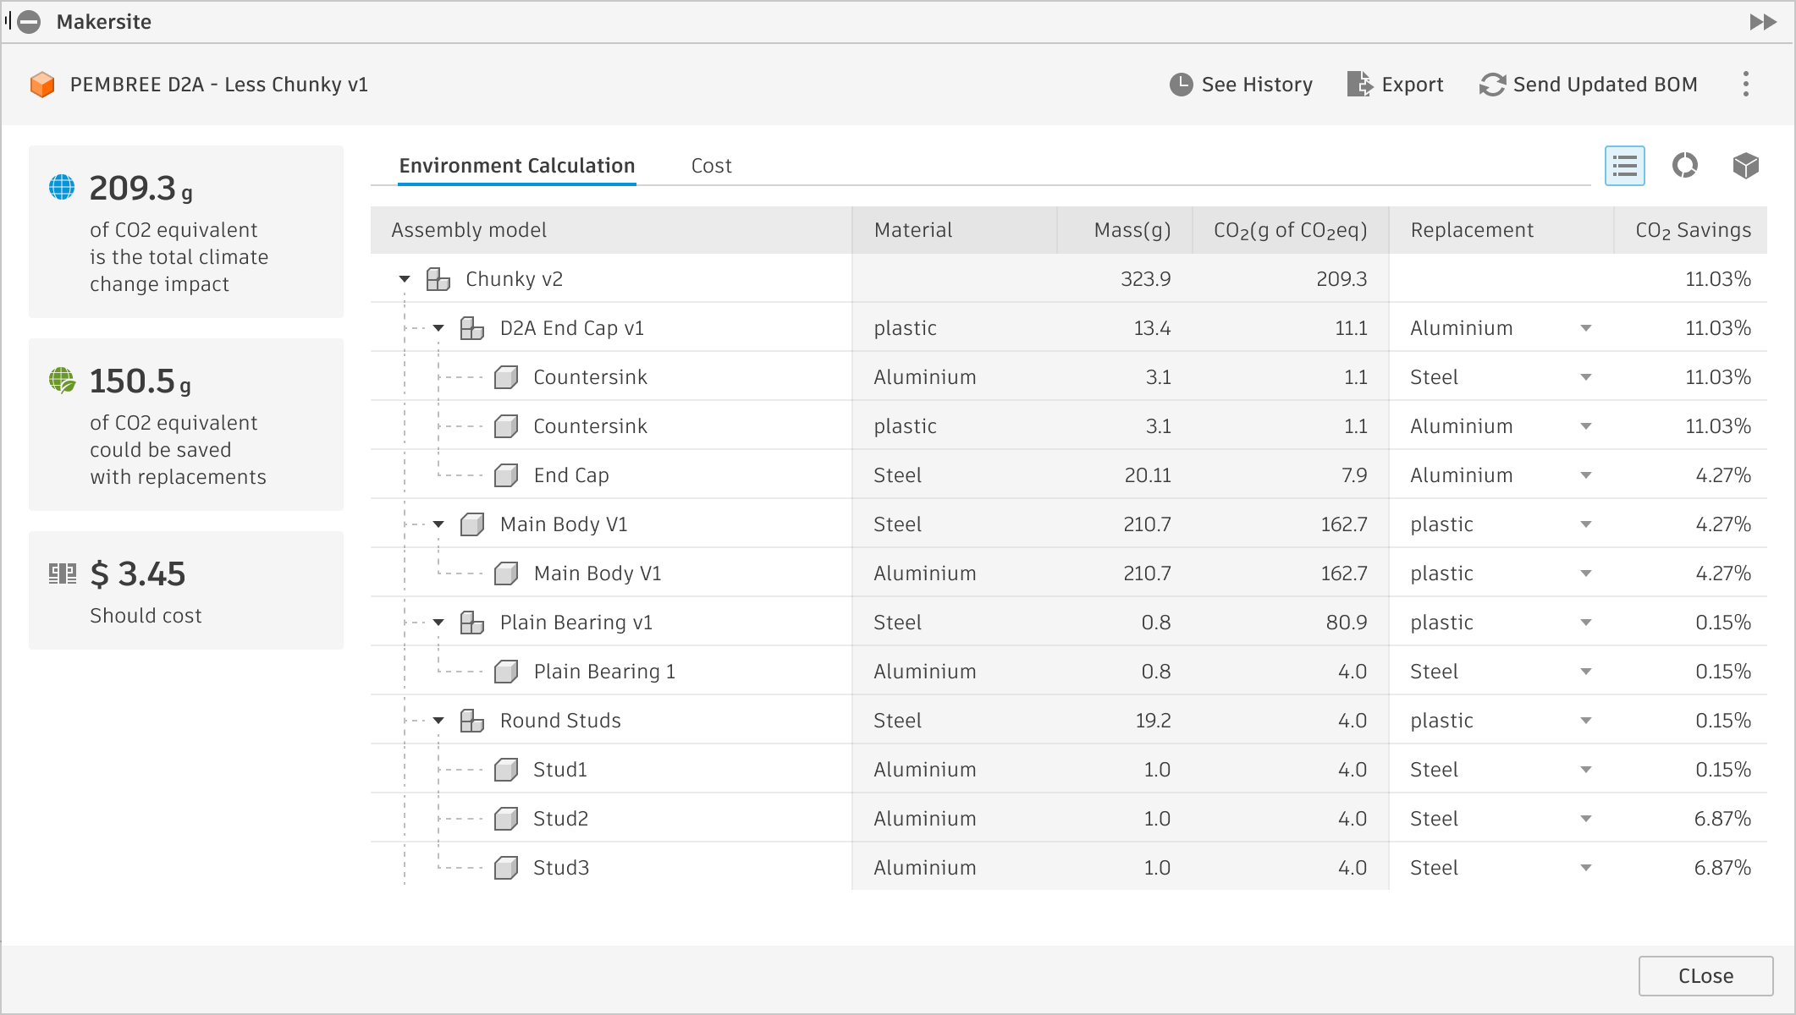This screenshot has width=1796, height=1015.
Task: Click the blue globe climate impact icon
Action: [62, 187]
